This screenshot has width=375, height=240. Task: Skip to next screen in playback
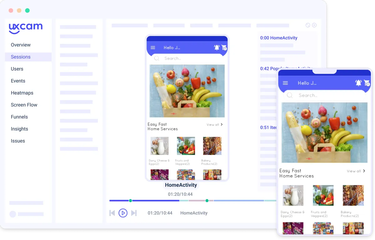click(134, 213)
